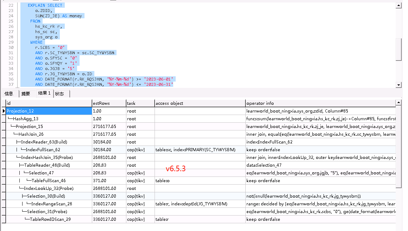Open the 状态 tab
The width and height of the screenshot is (408, 231).
(x=59, y=94)
